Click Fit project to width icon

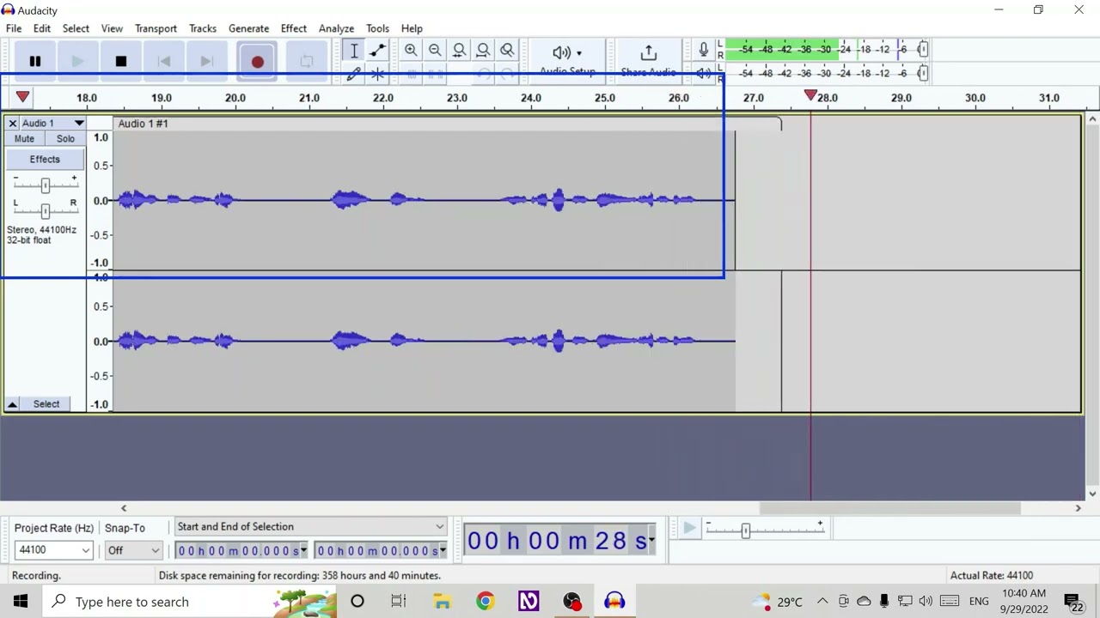coord(483,51)
